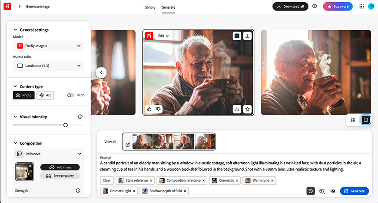Select the Generate tab
Image resolution: width=378 pixels, height=203 pixels.
point(168,7)
